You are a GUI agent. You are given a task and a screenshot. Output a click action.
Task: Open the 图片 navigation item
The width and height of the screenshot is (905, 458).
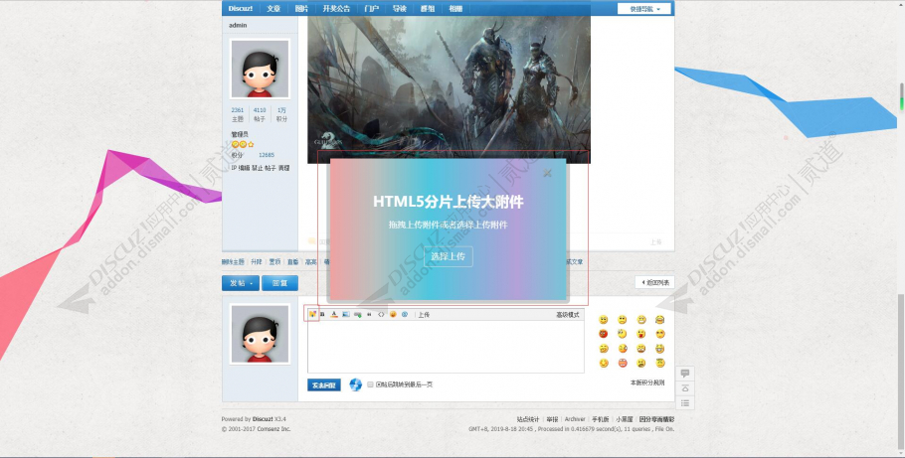tap(301, 9)
